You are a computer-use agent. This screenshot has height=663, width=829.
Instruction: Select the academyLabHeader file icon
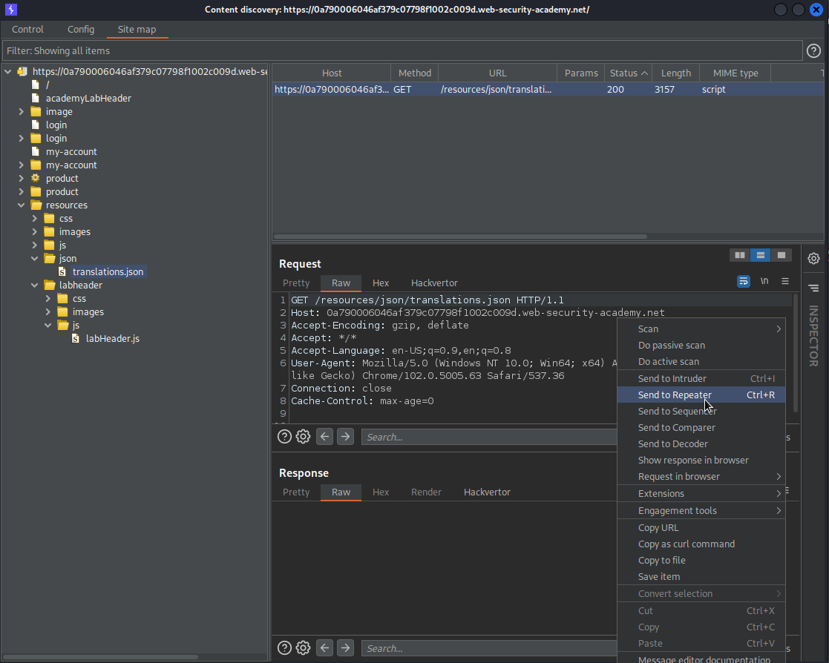[36, 98]
